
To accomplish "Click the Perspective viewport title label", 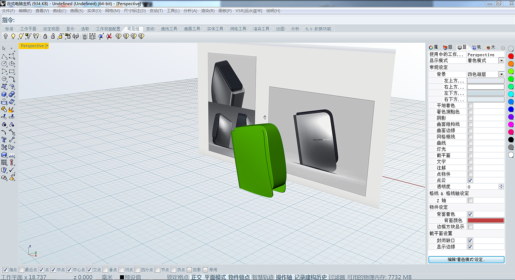I will [32, 46].
